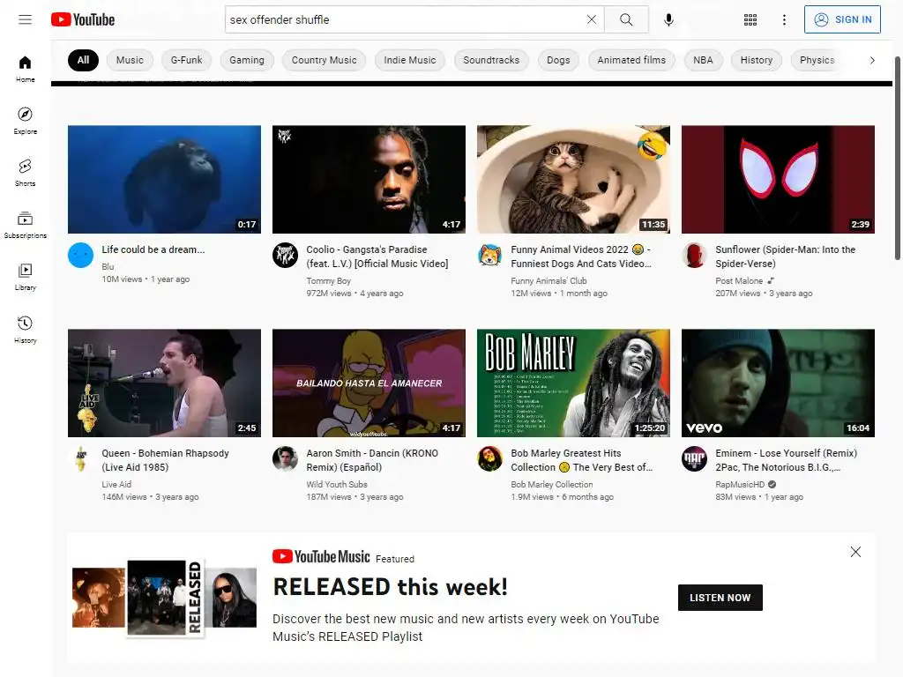Start voice search with microphone
The height and width of the screenshot is (677, 903).
pyautogui.click(x=668, y=19)
